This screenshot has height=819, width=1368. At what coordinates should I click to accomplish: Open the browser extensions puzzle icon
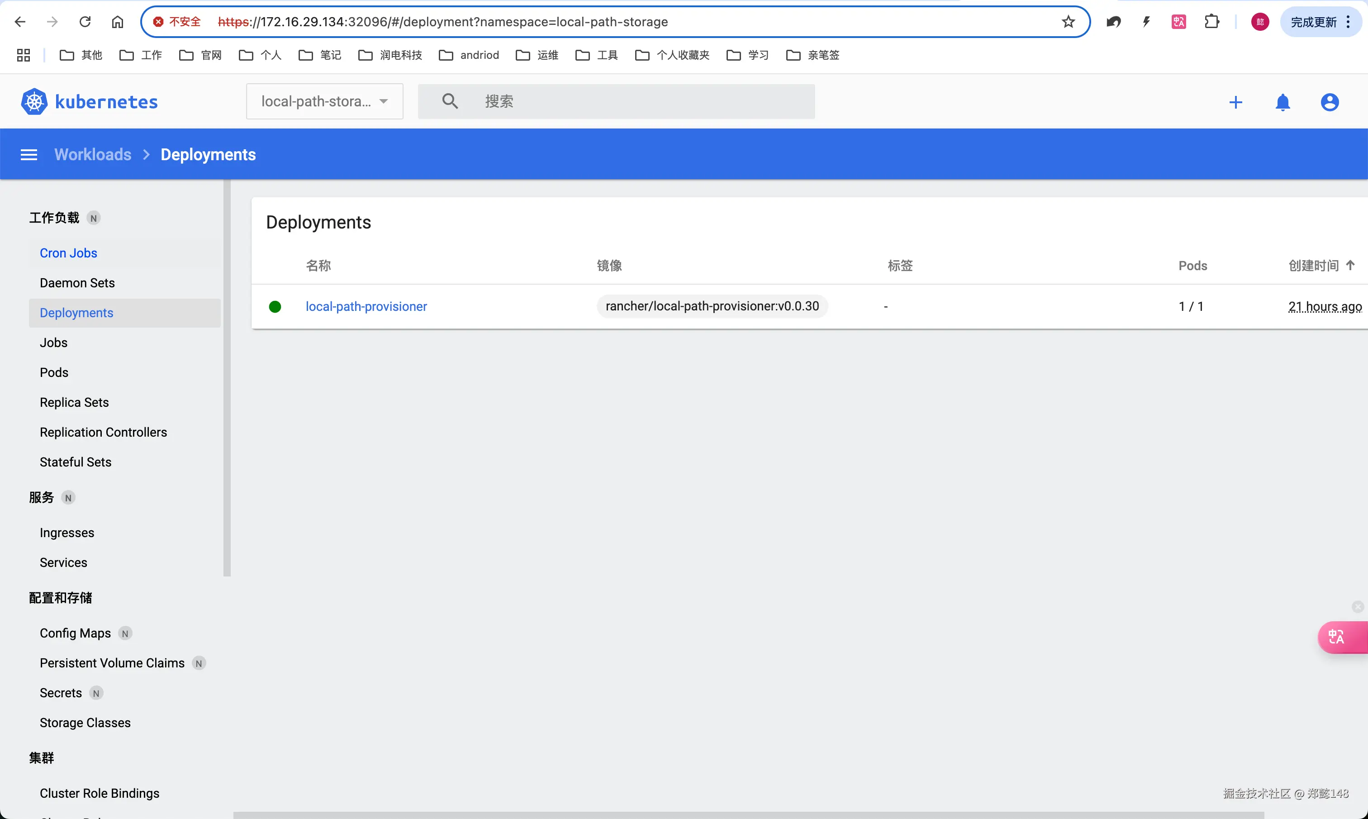[1212, 22]
